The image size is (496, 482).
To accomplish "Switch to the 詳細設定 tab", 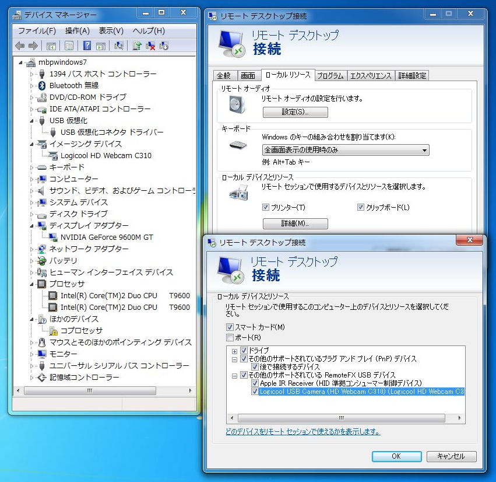I will click(x=412, y=76).
